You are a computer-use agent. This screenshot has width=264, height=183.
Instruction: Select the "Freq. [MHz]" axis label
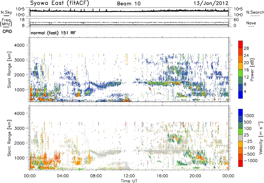click(x=6, y=22)
